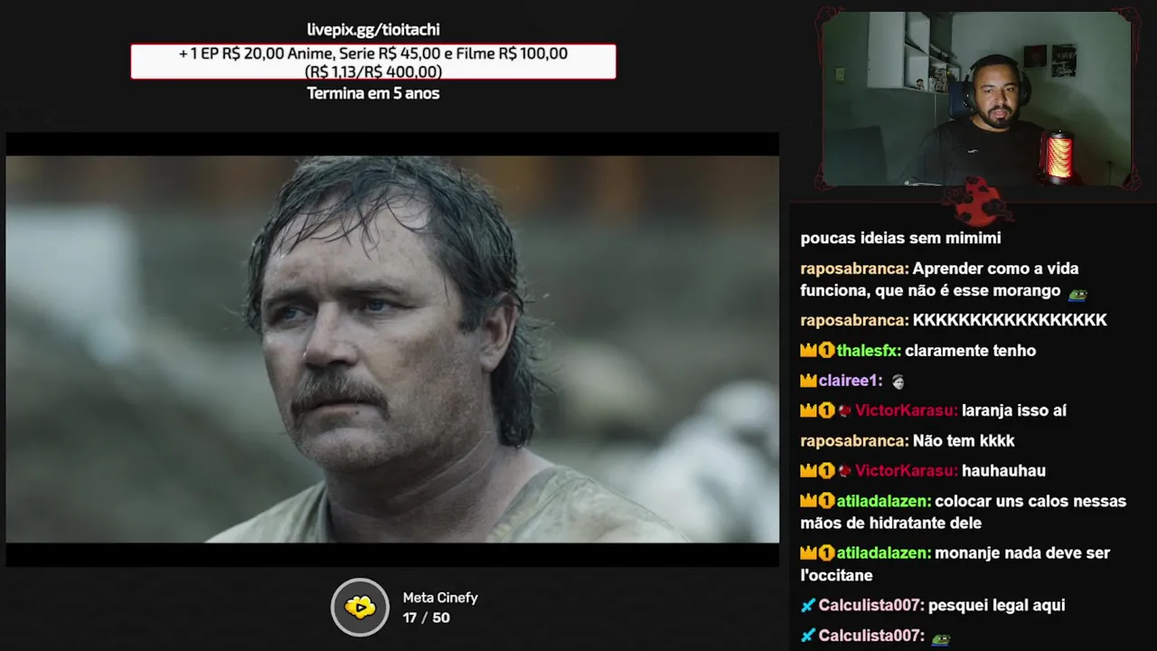Click the 'l'occitane' message text
Viewport: 1157px width, 651px height.
pos(836,575)
